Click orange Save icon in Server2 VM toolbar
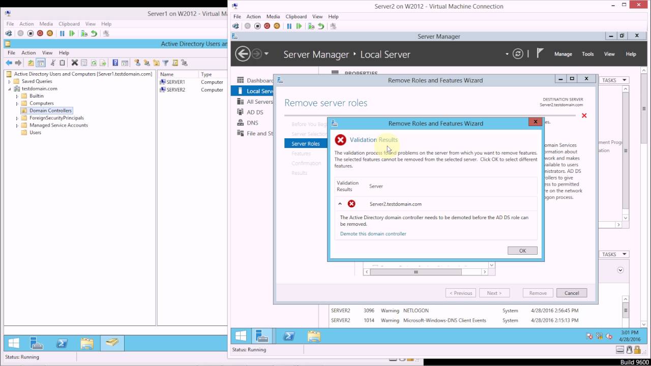The image size is (651, 366). (277, 26)
